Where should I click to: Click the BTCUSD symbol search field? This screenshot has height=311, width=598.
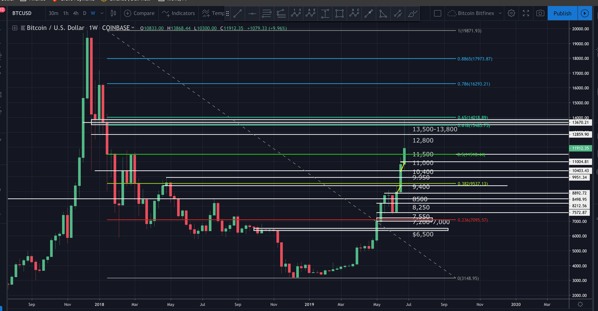tap(22, 13)
